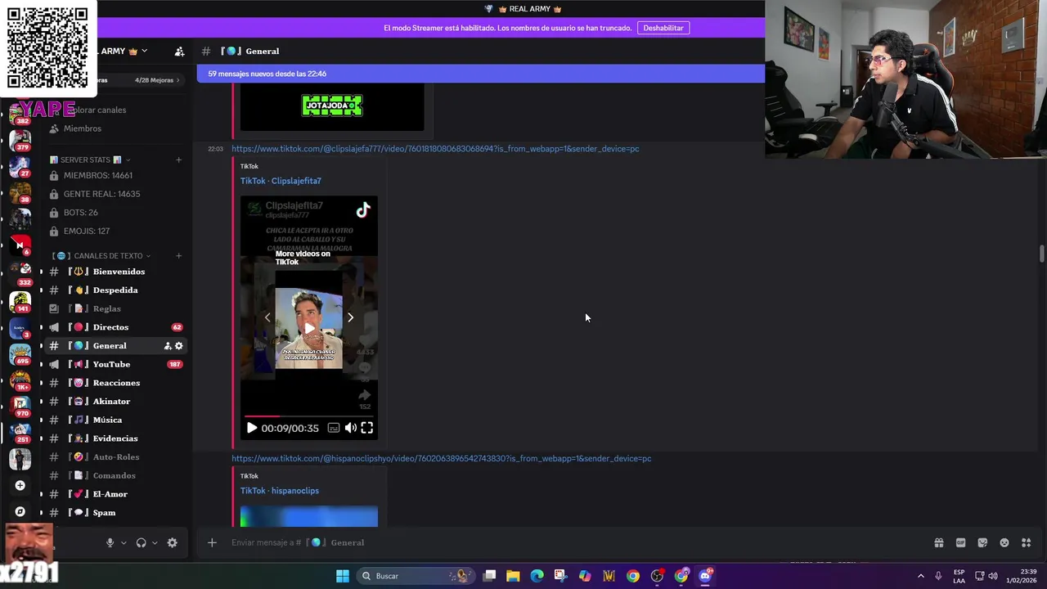Create invite for General channel
This screenshot has height=589, width=1047.
tap(168, 346)
